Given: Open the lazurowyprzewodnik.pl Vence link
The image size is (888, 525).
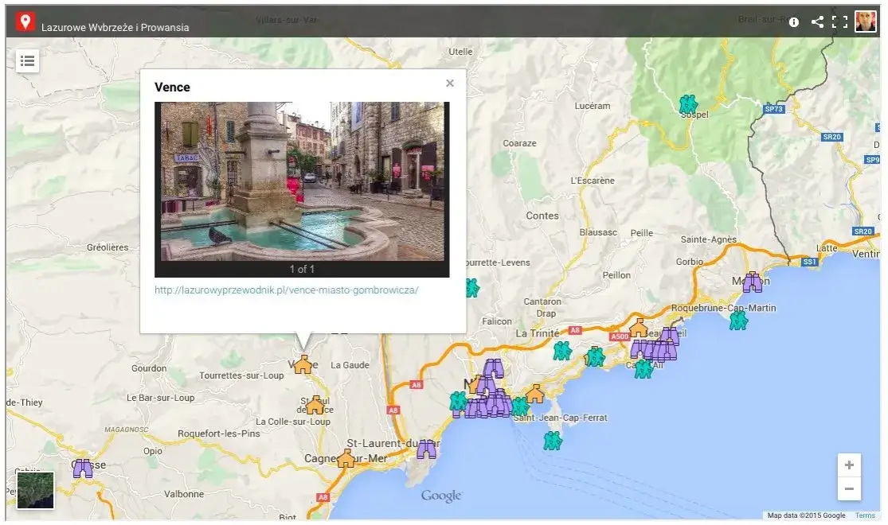Looking at the screenshot, I should tap(286, 290).
